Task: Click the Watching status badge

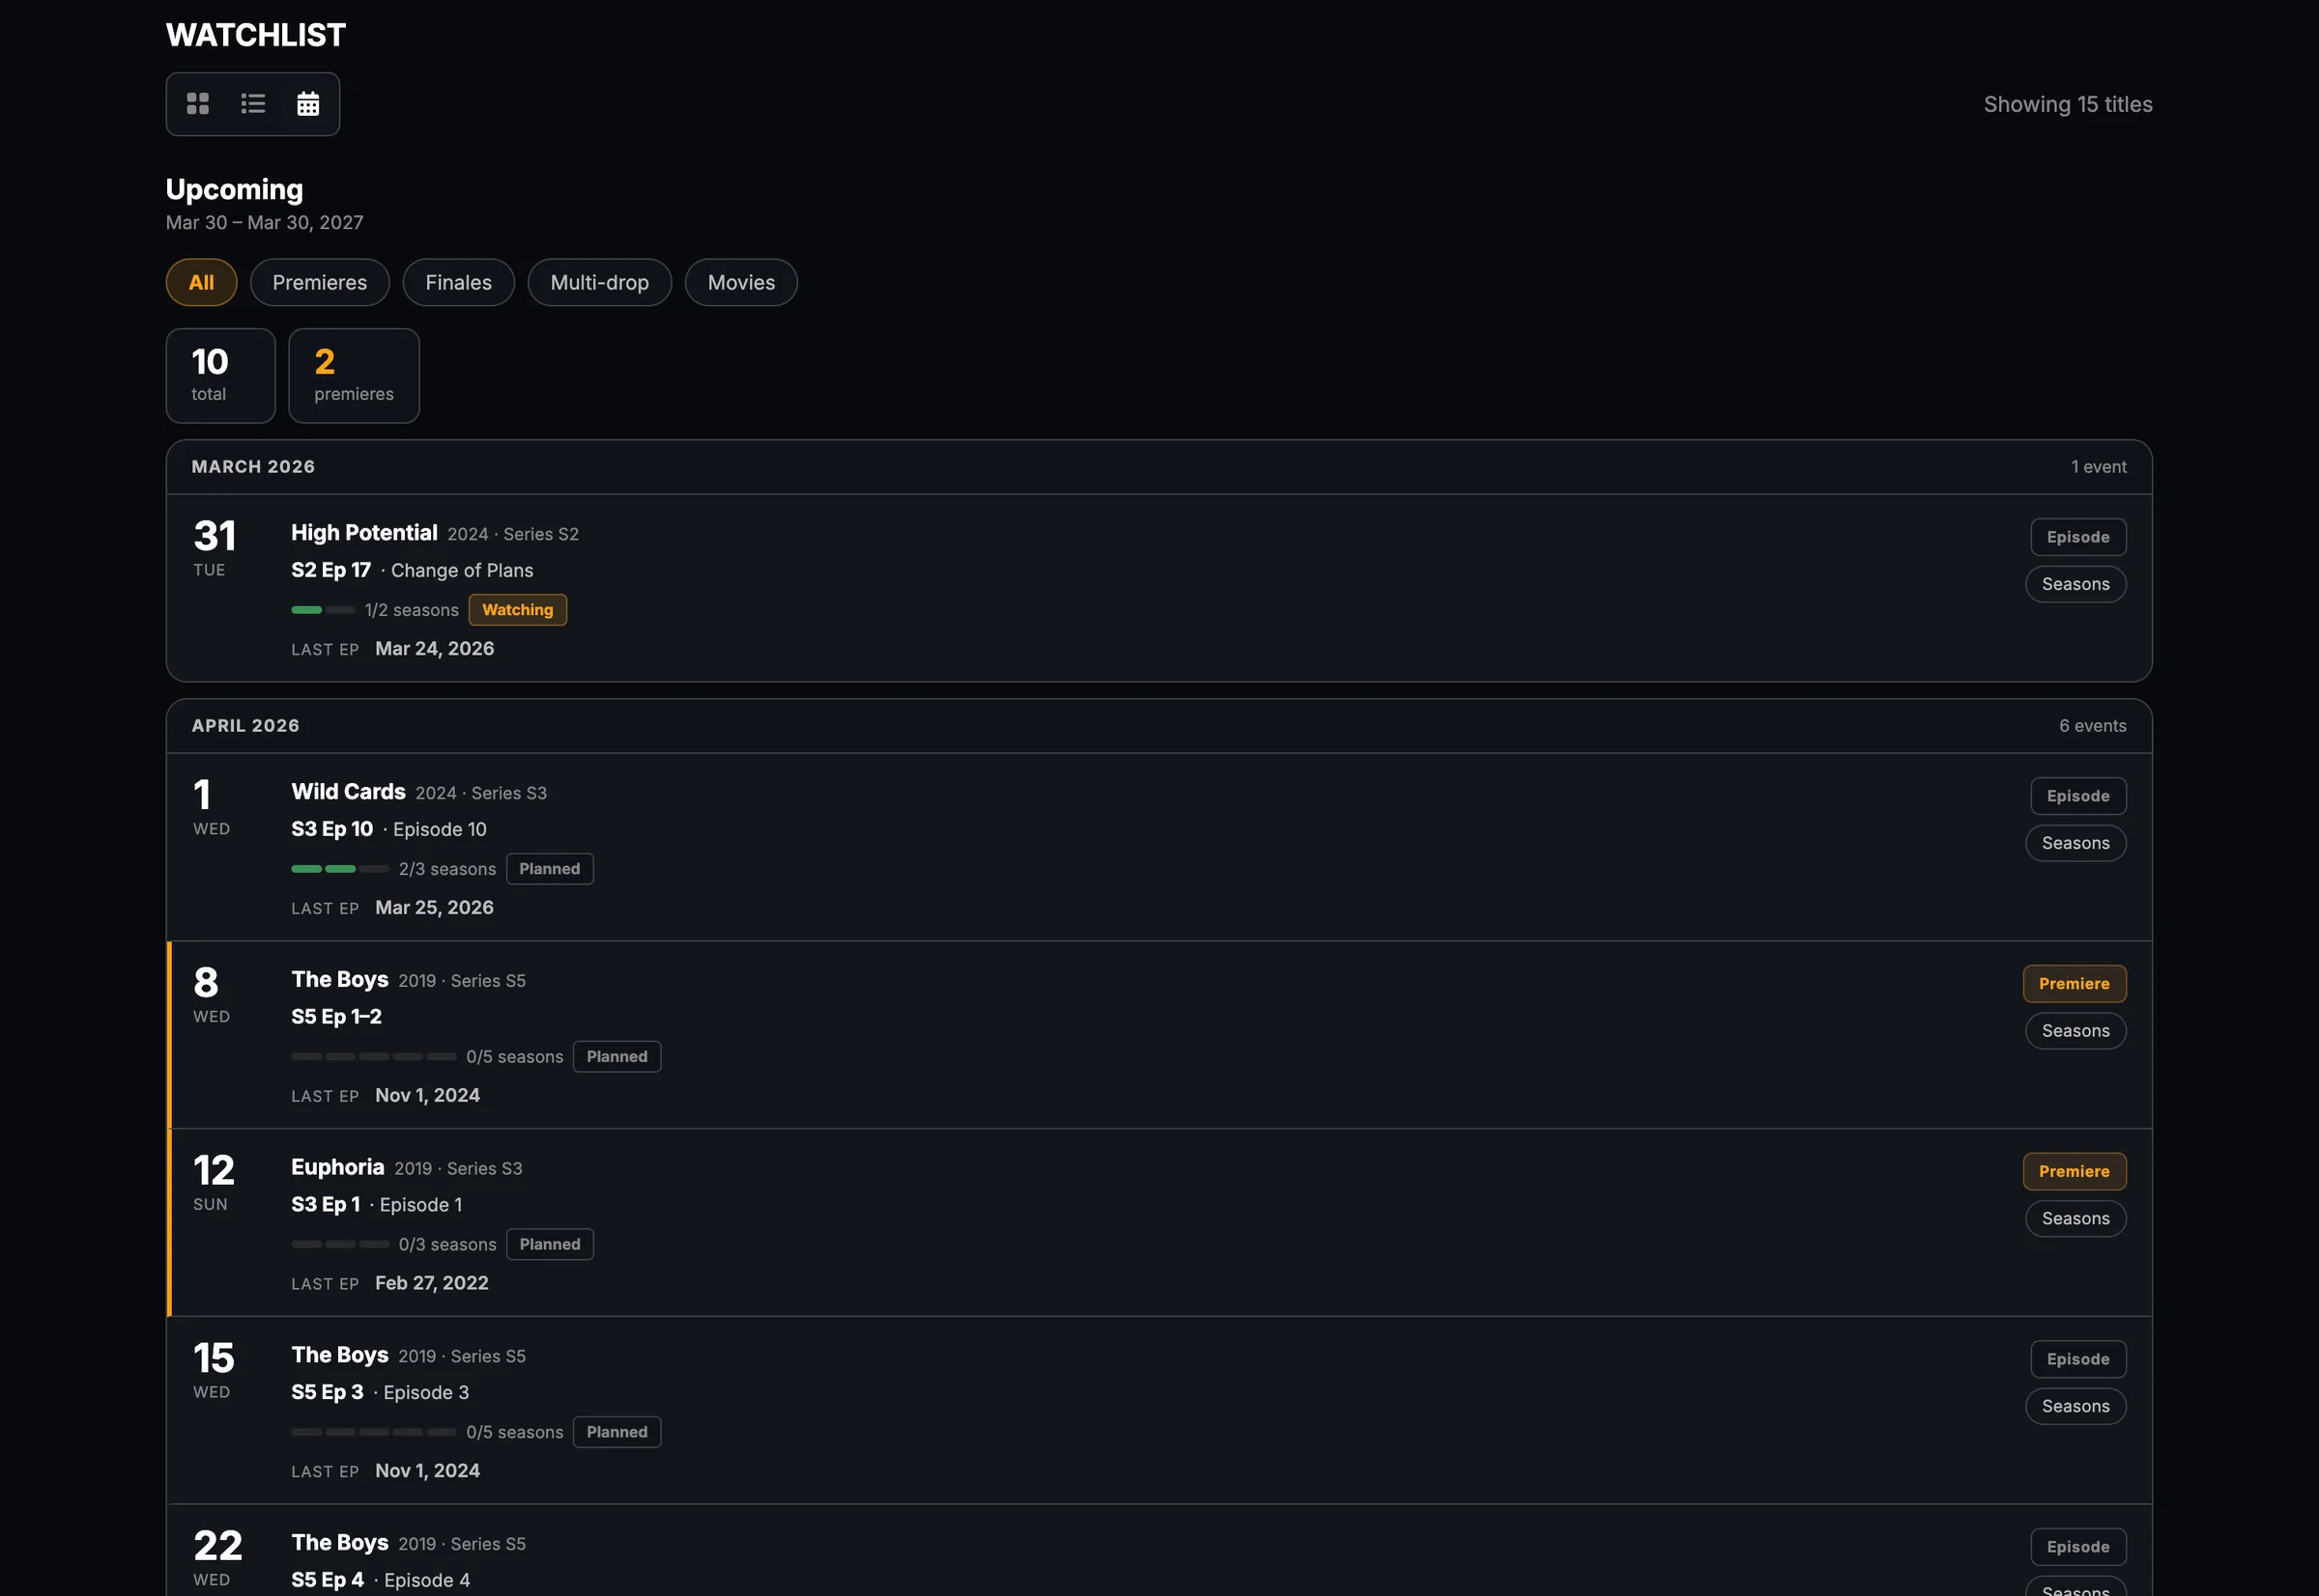Action: (x=518, y=610)
